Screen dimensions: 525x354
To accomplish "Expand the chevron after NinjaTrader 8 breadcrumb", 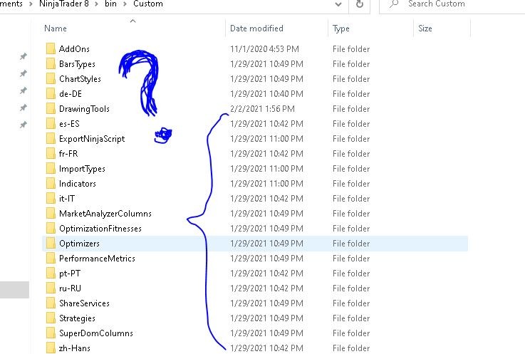I will [97, 4].
